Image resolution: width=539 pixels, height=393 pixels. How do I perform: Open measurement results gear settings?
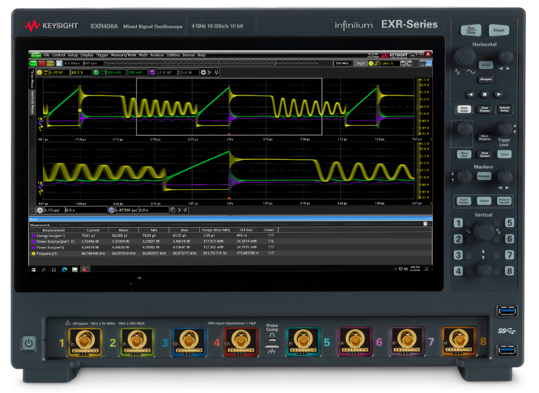425,224
